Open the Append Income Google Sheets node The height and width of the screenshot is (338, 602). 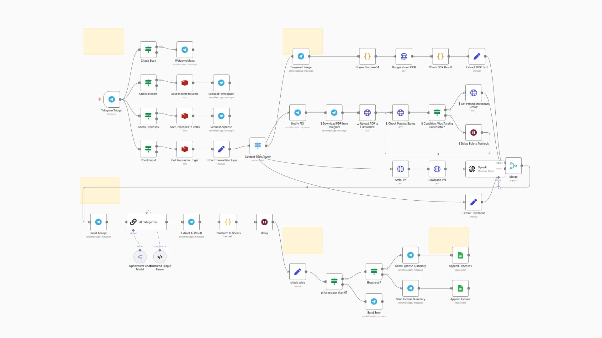tap(460, 289)
